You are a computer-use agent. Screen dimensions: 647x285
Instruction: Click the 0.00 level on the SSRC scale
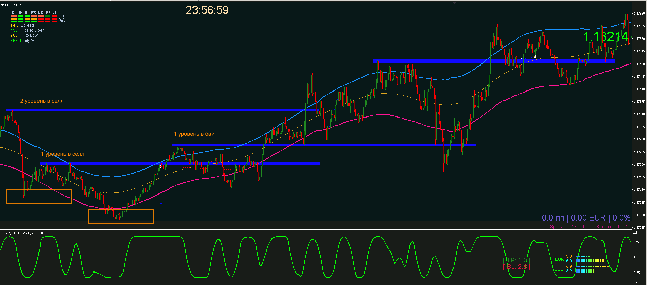click(x=636, y=257)
